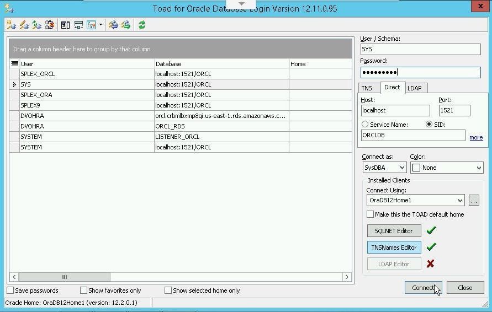The width and height of the screenshot is (492, 312).
Task: Click the horizontal scrollbar thumb in grid
Action: click(64, 277)
